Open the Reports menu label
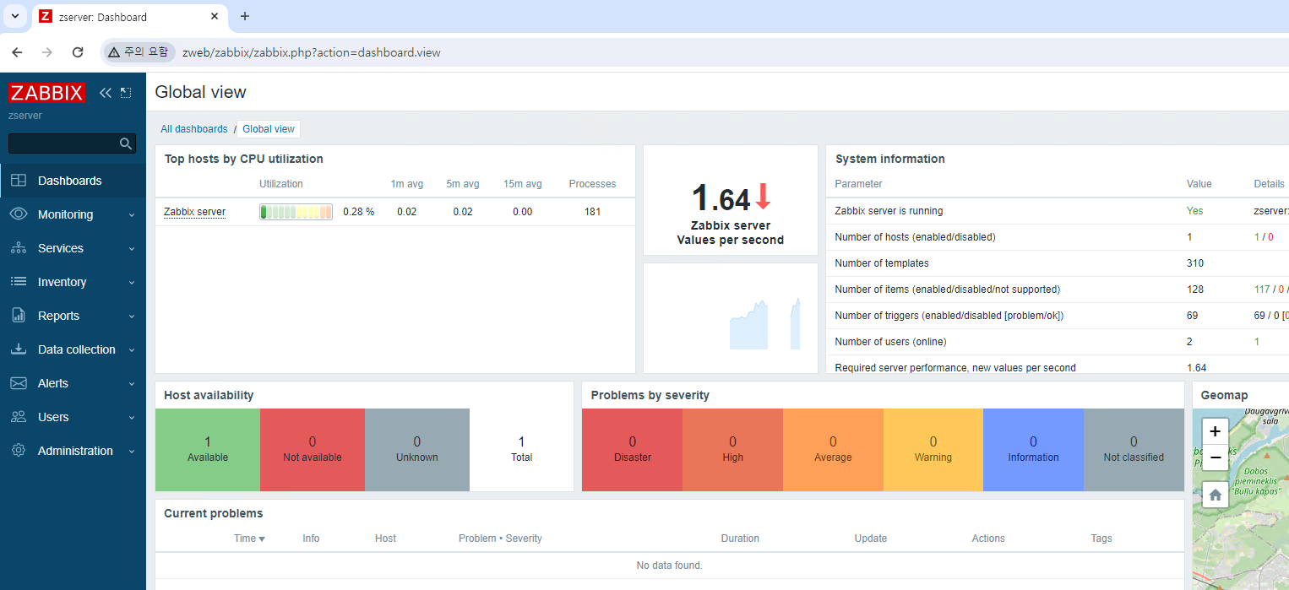Screen dimensions: 1289x590 58,316
